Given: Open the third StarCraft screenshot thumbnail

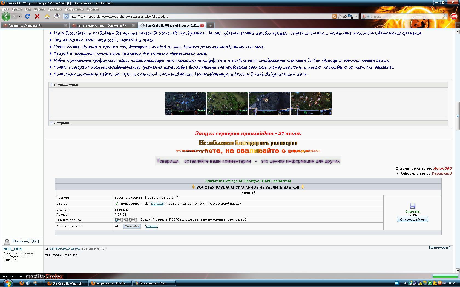Looking at the screenshot, I should click(x=269, y=103).
